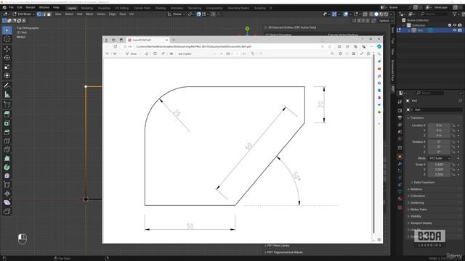Select the Edge Slide tool
This screenshot has width=465, height=261.
(7, 185)
